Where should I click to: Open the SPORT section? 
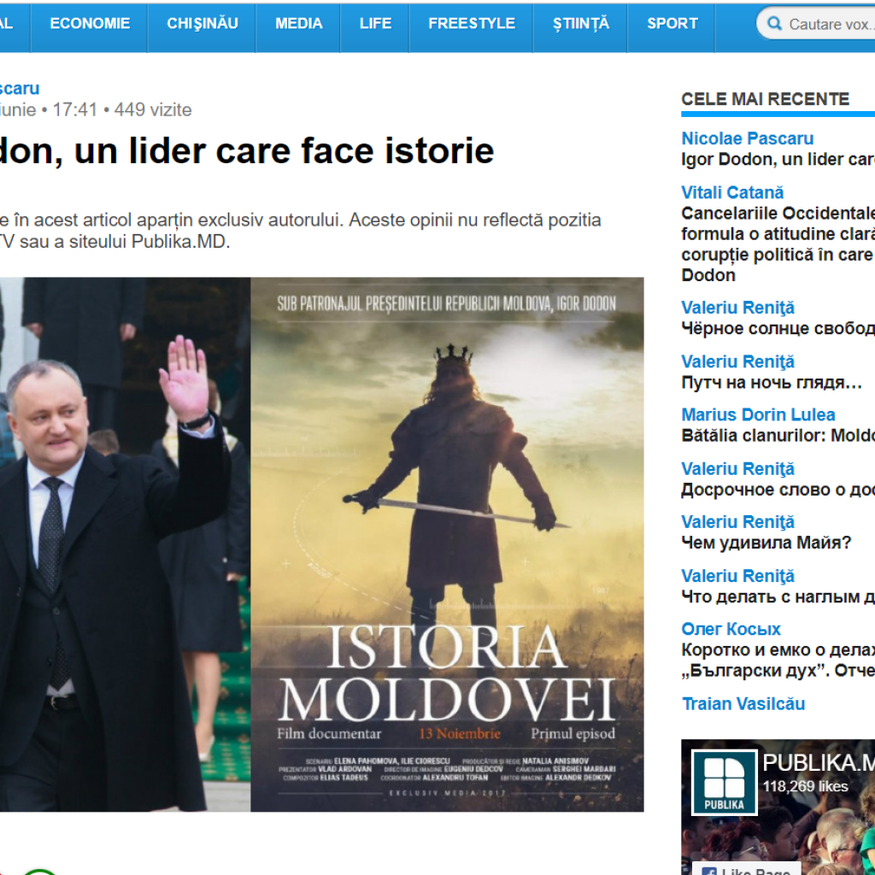[x=672, y=23]
